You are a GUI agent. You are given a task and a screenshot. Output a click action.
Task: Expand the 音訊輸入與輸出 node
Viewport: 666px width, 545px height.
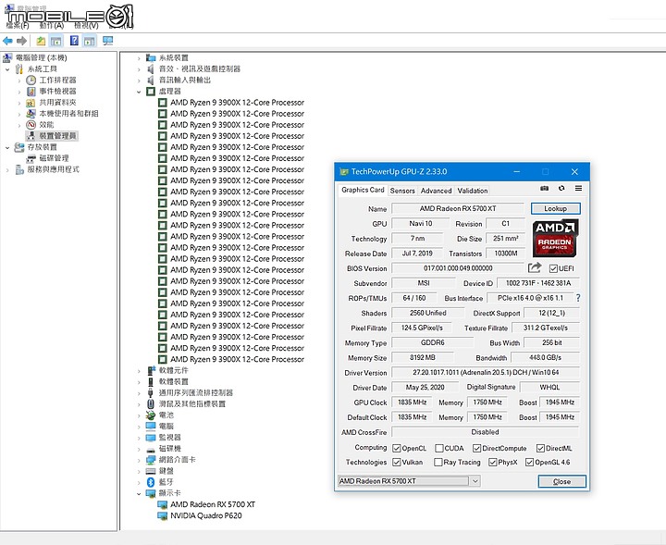coord(139,80)
